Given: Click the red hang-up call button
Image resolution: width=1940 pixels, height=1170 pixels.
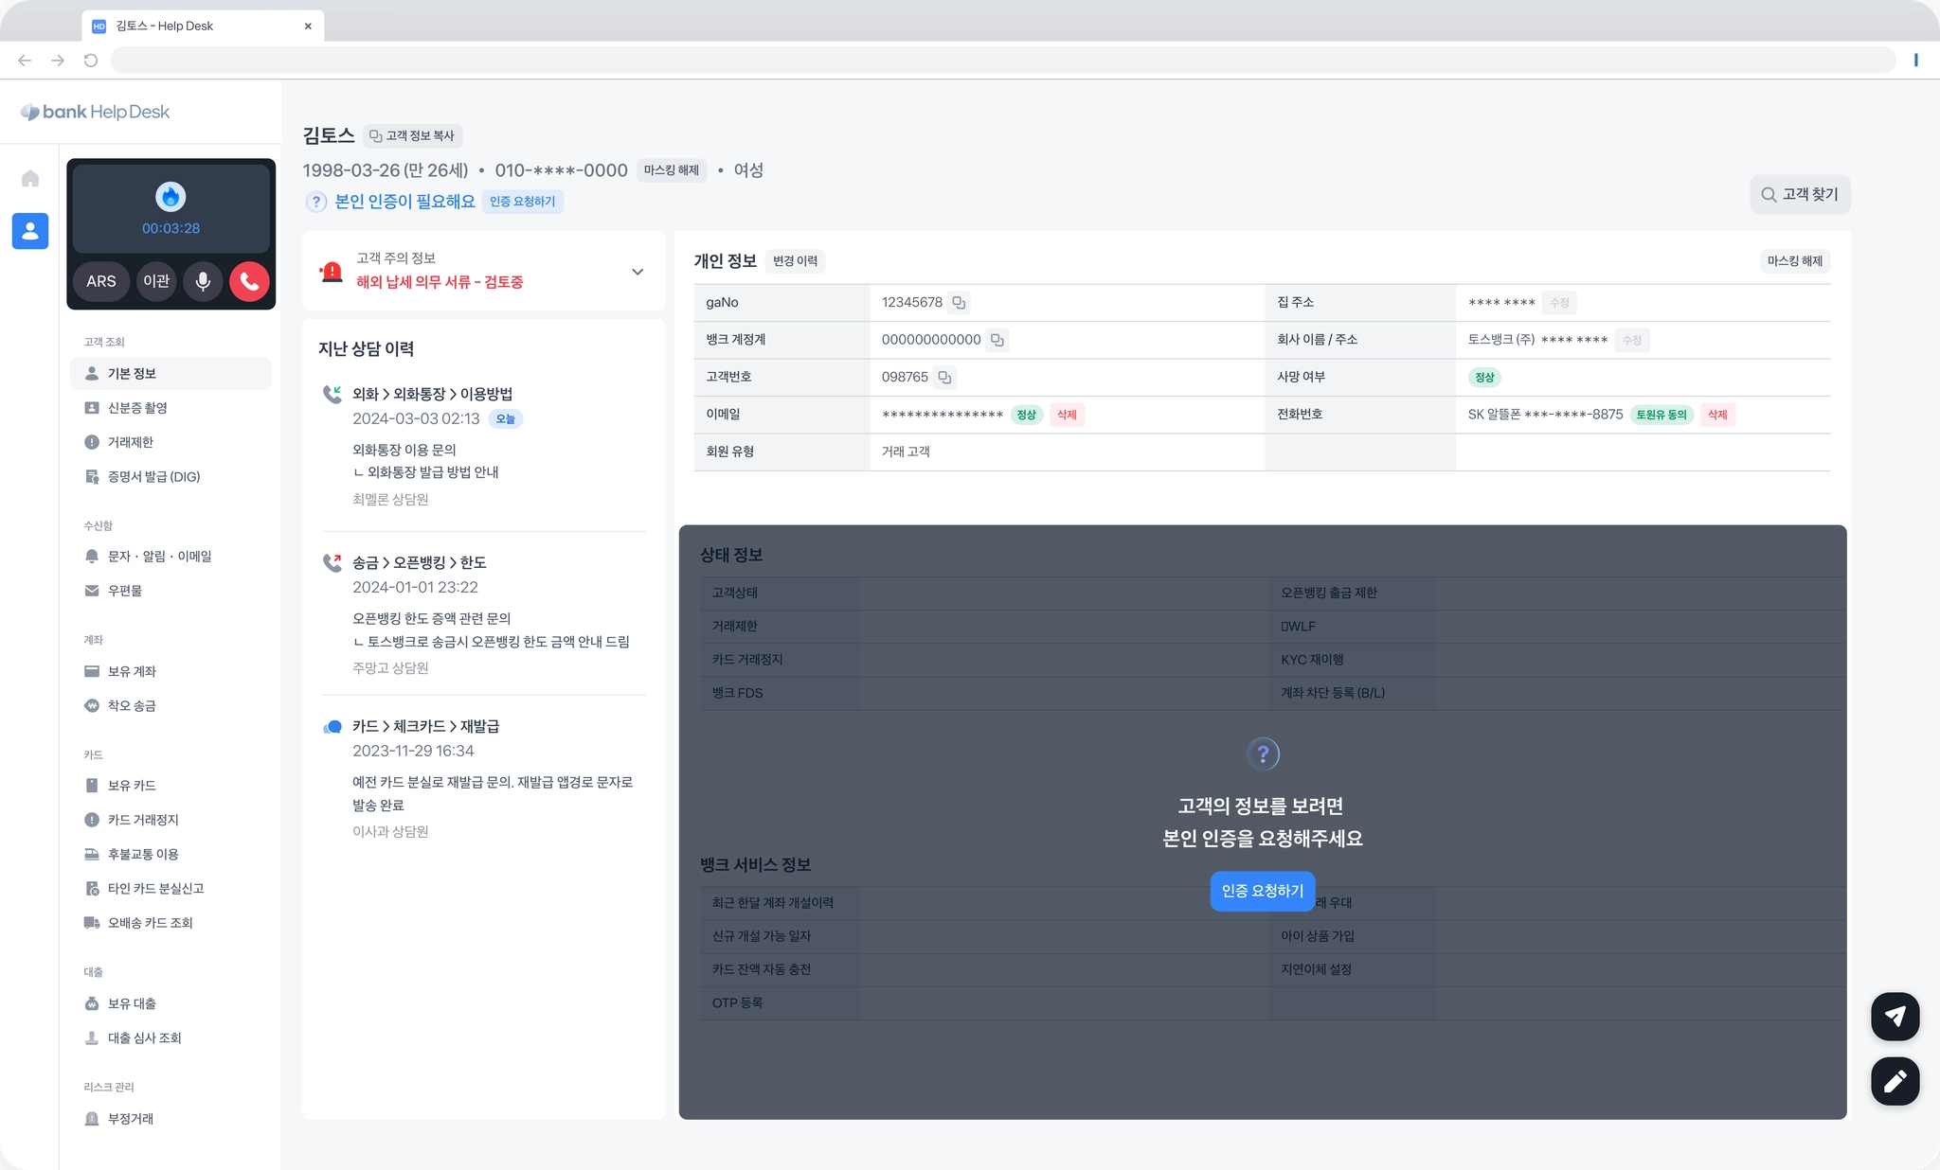Looking at the screenshot, I should (x=249, y=281).
